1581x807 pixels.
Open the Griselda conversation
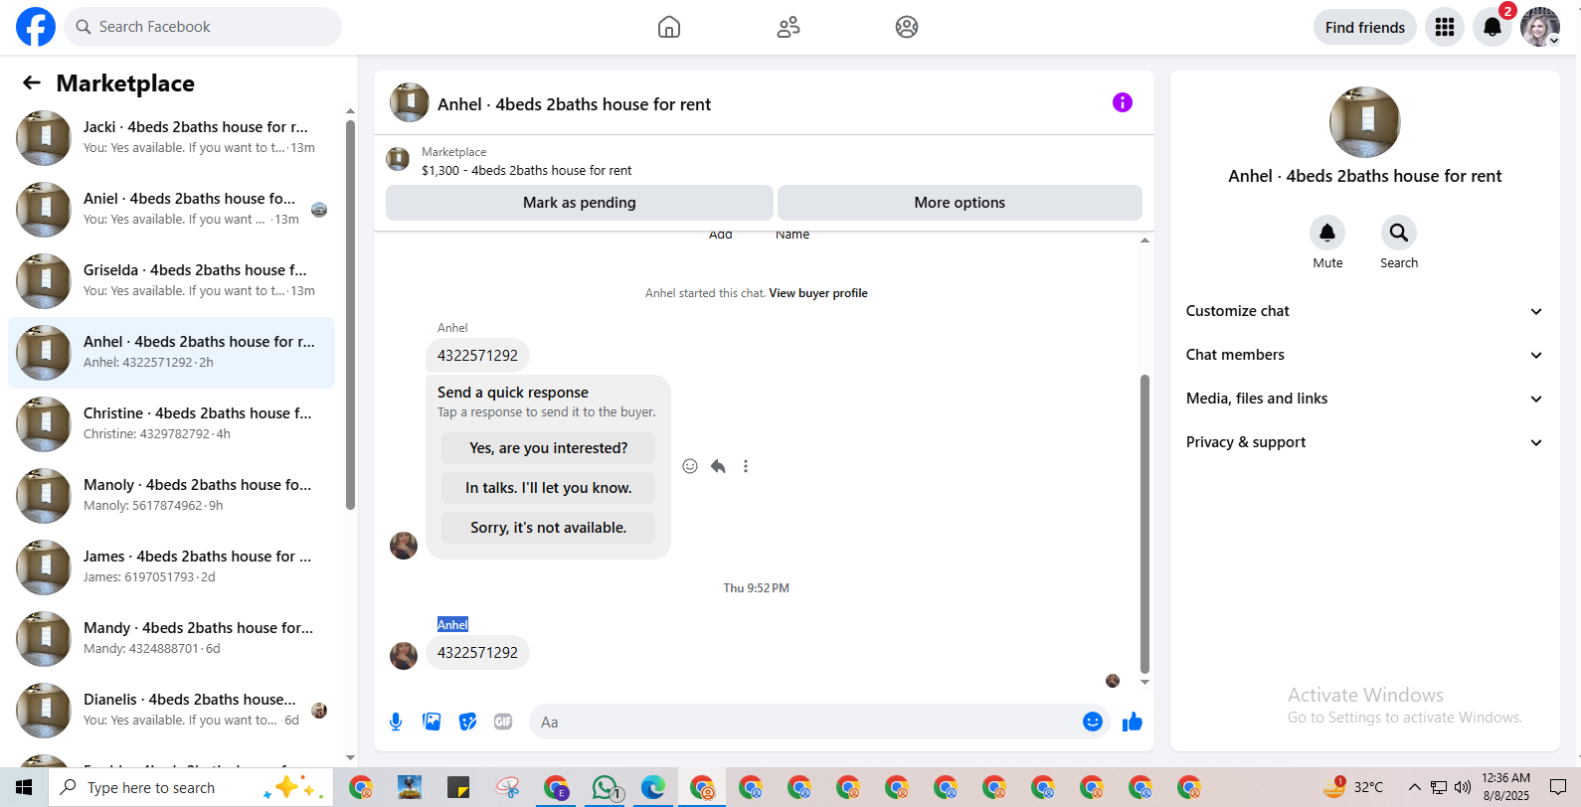click(171, 281)
